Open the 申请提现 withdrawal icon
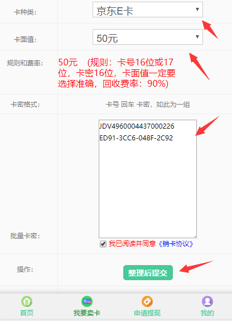Screen dimensions: 232x321 [147, 301]
